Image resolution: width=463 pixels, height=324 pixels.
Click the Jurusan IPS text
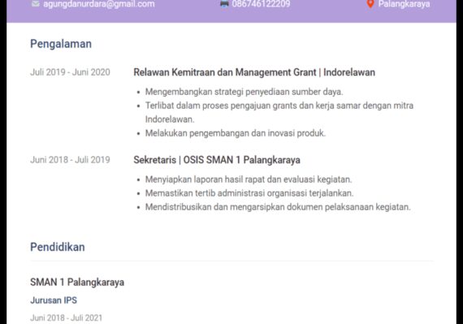point(54,300)
